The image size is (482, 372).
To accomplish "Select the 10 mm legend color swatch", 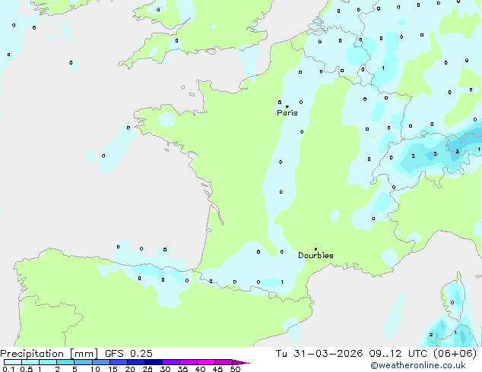I will tap(100, 362).
